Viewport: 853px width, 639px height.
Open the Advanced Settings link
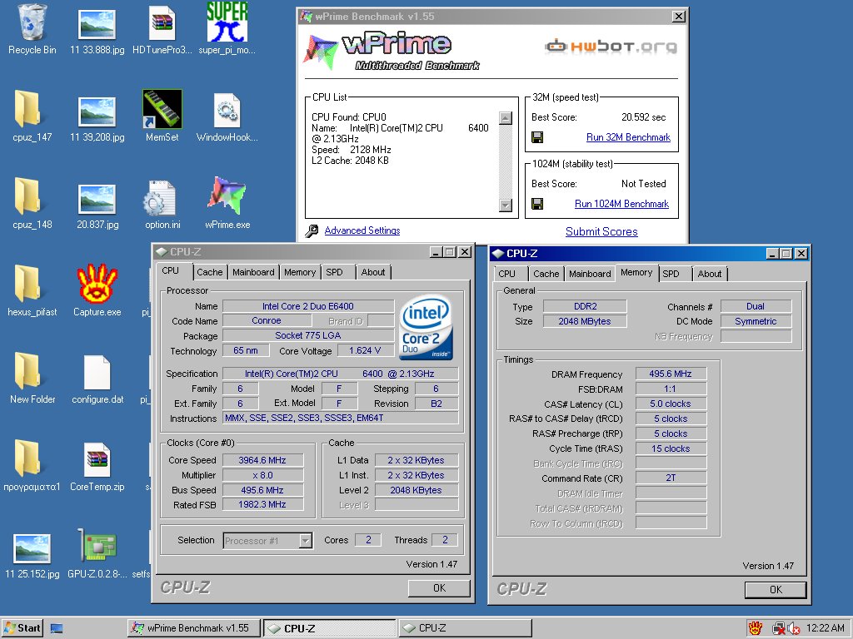point(362,230)
